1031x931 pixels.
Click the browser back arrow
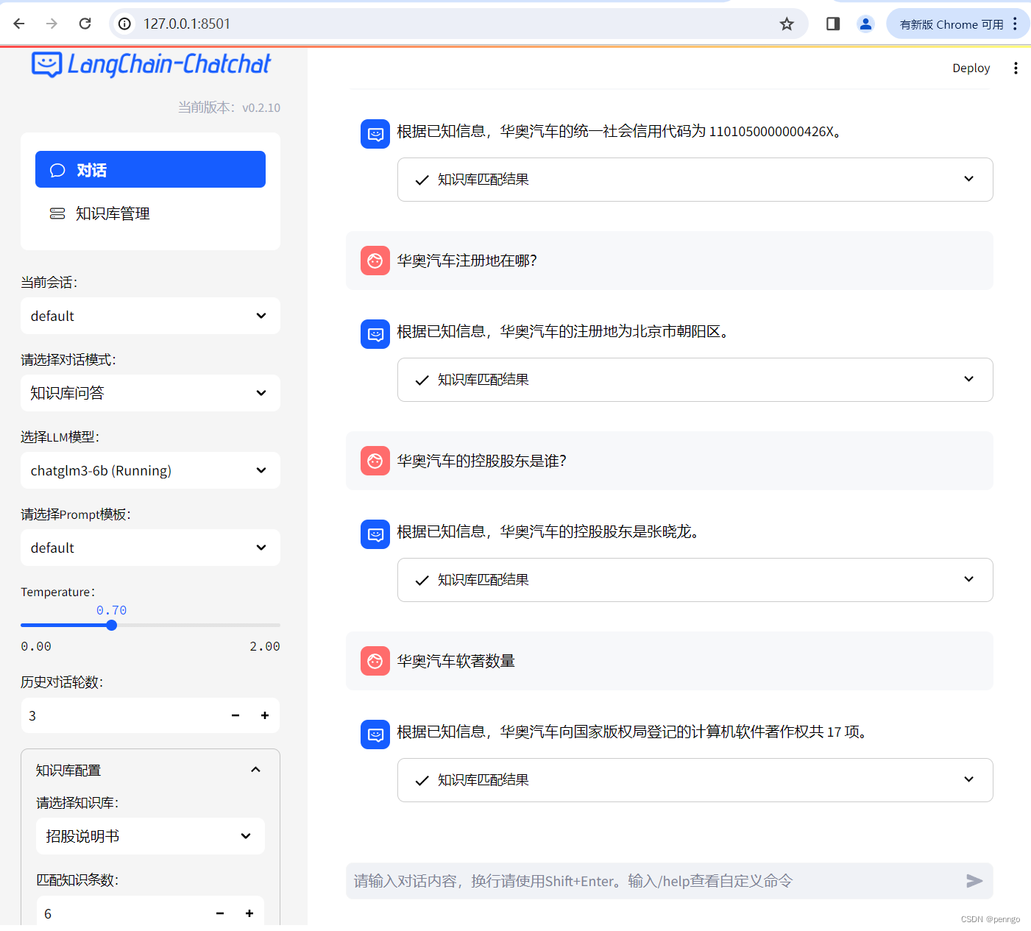pos(19,24)
